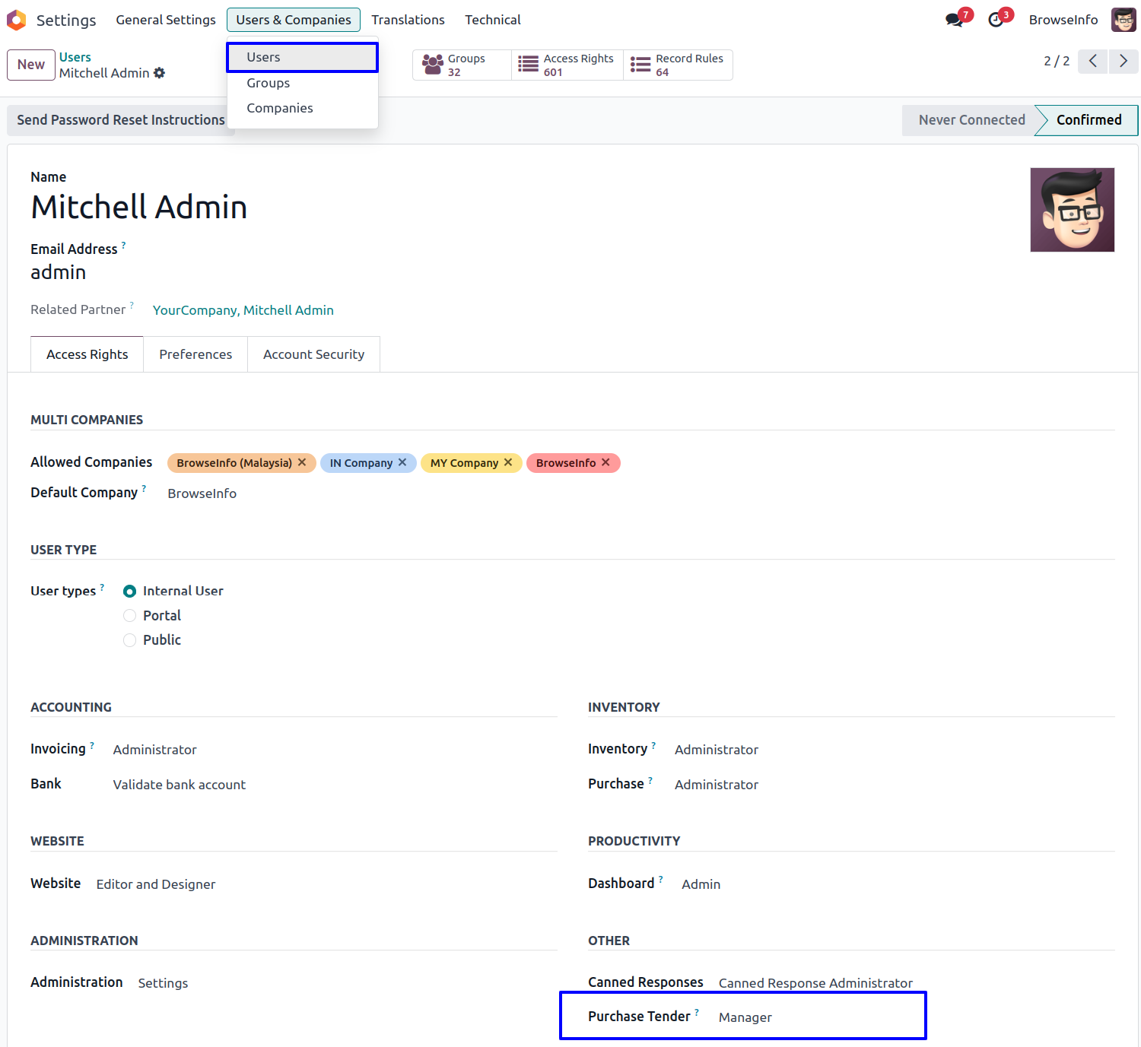Open Access Rights stat button showing 601
Viewport: 1141px width, 1047px height.
(x=567, y=65)
